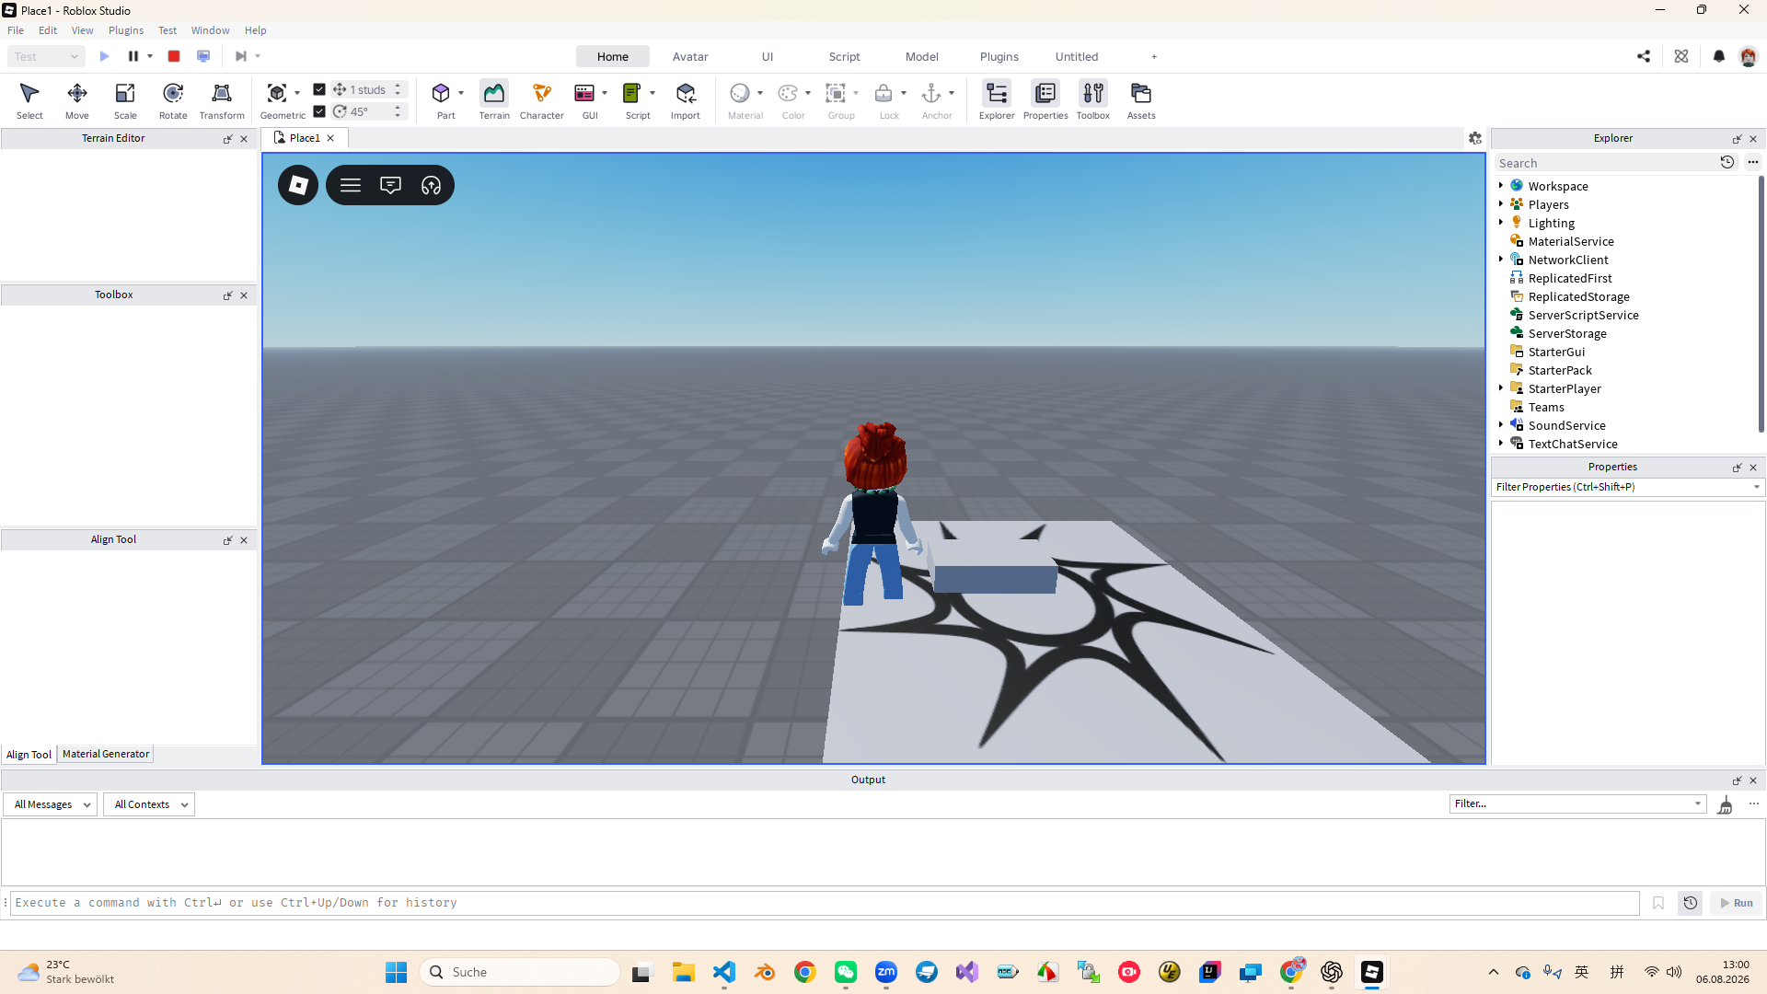Screen dimensions: 1767x994
Task: Open viewport settings gear
Action: pyautogui.click(x=1475, y=138)
